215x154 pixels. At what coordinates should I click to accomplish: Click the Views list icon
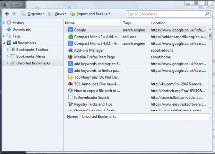pos(50,14)
